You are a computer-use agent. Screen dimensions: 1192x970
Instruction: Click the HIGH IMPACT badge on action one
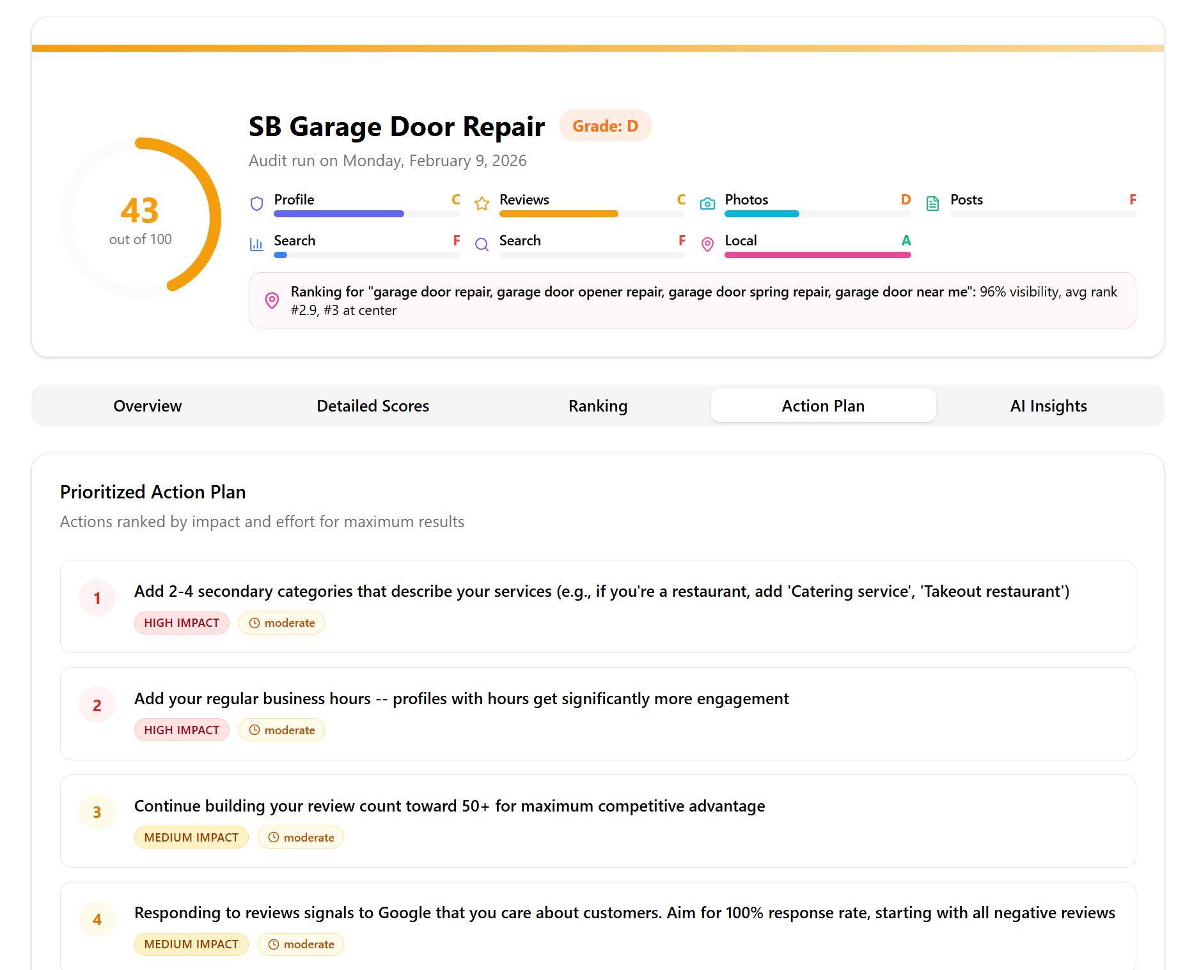[x=182, y=622]
